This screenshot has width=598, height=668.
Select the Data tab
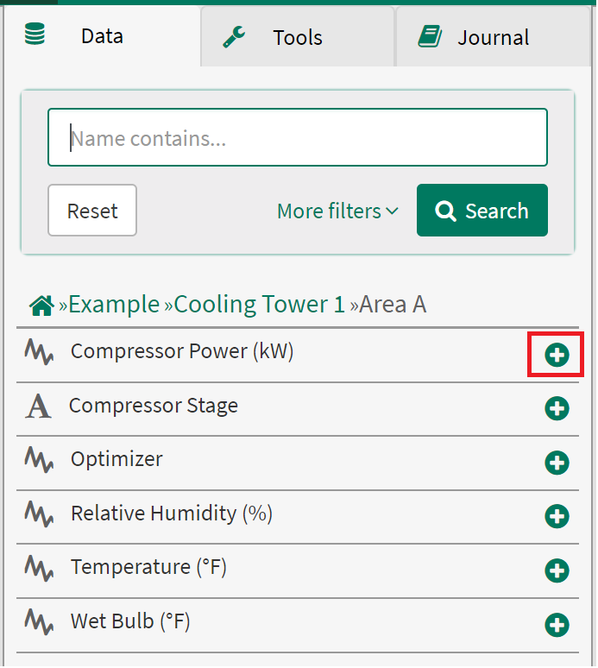click(102, 36)
